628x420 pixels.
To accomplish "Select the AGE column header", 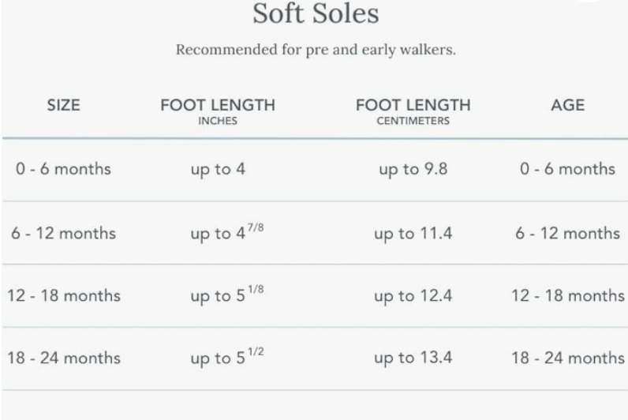I will click(x=567, y=106).
